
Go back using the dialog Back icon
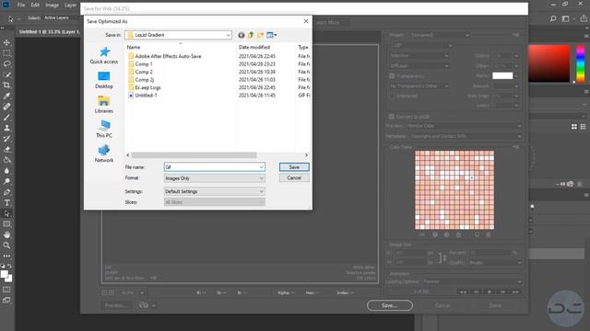click(242, 35)
